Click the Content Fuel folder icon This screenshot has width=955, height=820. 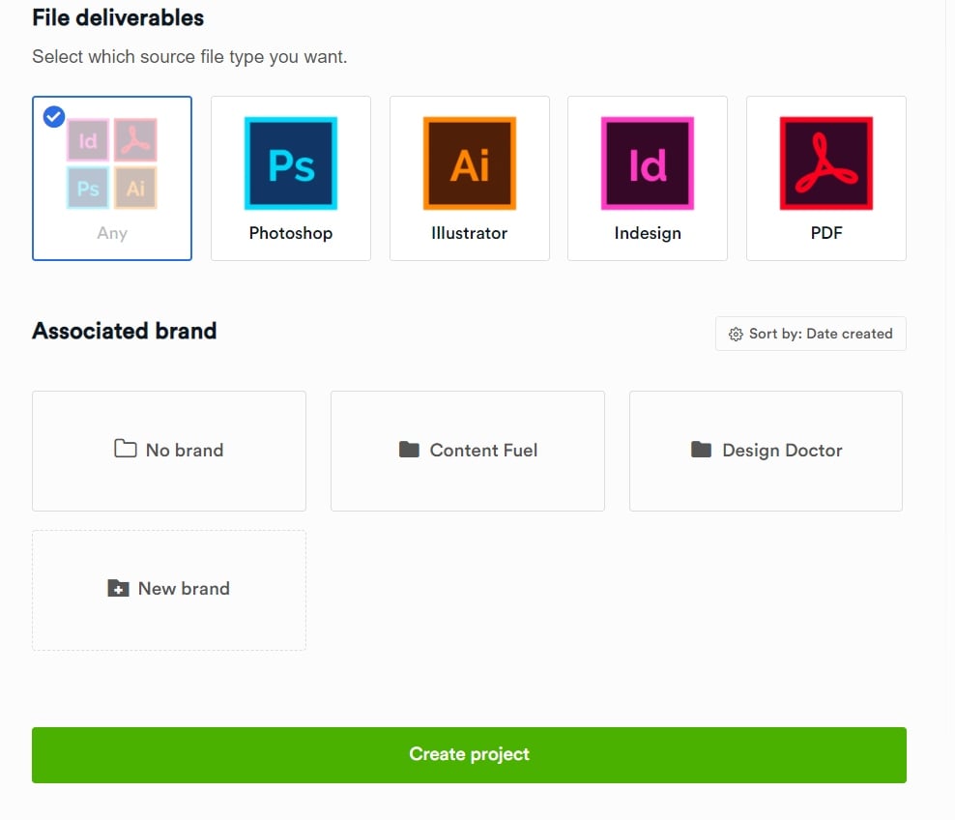tap(409, 450)
